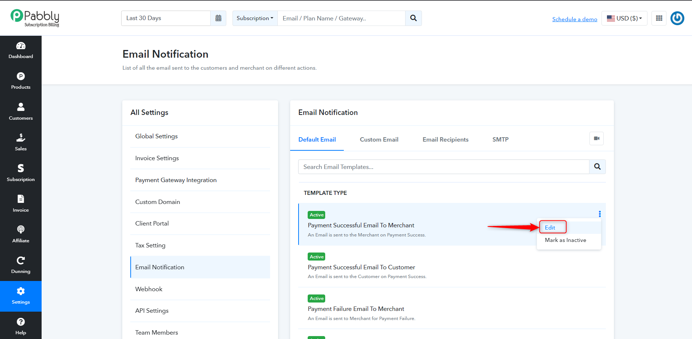Switch to the Custom Email tab

pyautogui.click(x=379, y=139)
